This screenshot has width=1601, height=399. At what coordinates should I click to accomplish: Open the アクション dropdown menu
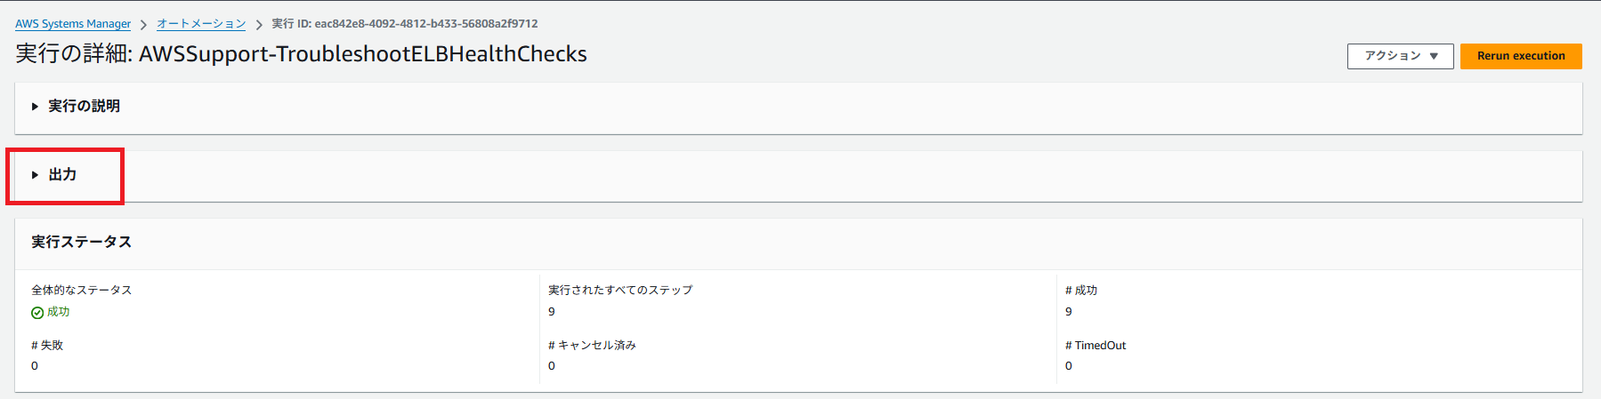(x=1400, y=56)
